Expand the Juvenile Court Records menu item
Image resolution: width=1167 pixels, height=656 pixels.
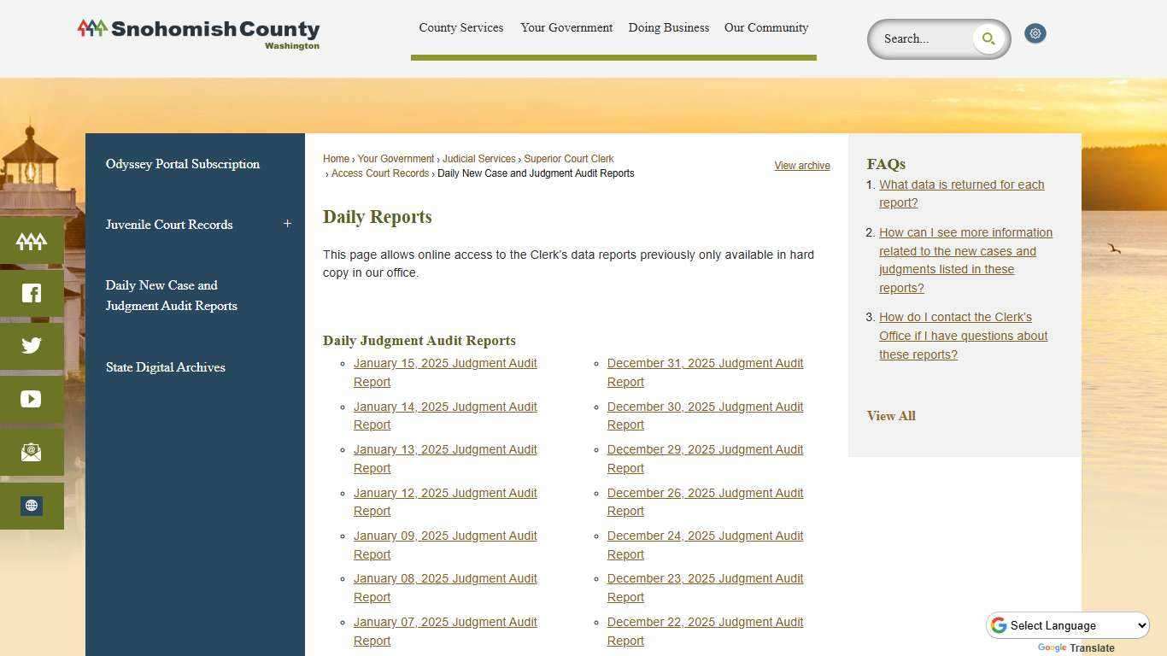click(287, 223)
